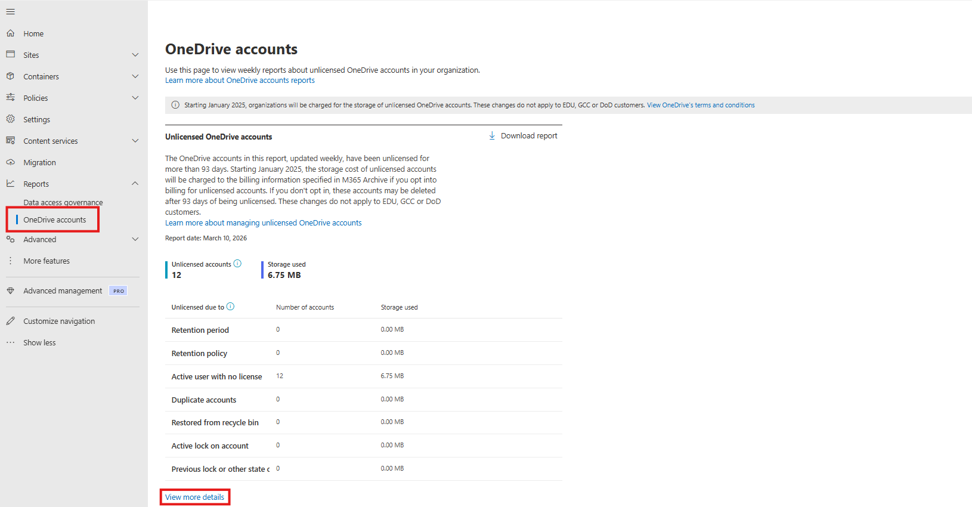Select the Retention period row label
Screen dimensions: 972x507
point(200,330)
